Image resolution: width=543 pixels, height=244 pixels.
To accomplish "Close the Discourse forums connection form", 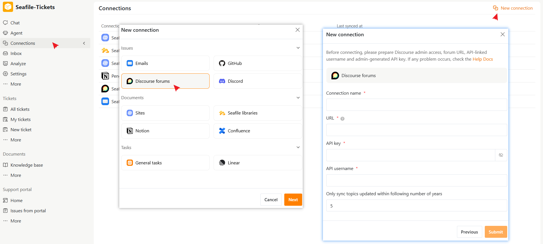I will point(503,34).
